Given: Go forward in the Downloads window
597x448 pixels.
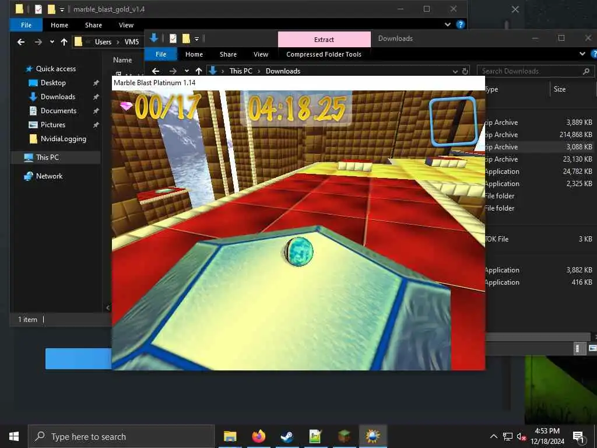Looking at the screenshot, I should (173, 71).
